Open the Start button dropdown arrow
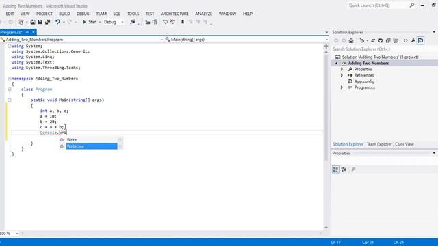 [x=99, y=22]
